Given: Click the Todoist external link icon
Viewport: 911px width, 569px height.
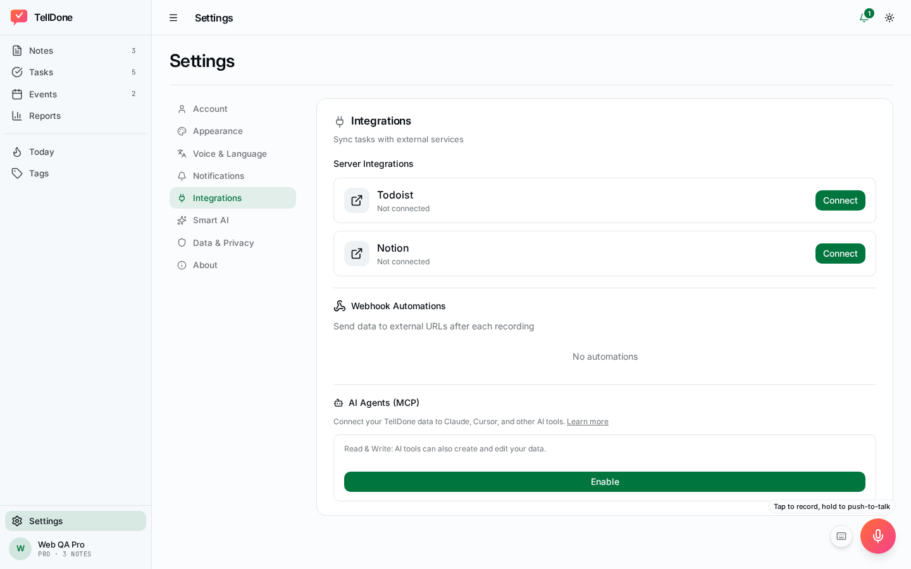Looking at the screenshot, I should click(357, 200).
